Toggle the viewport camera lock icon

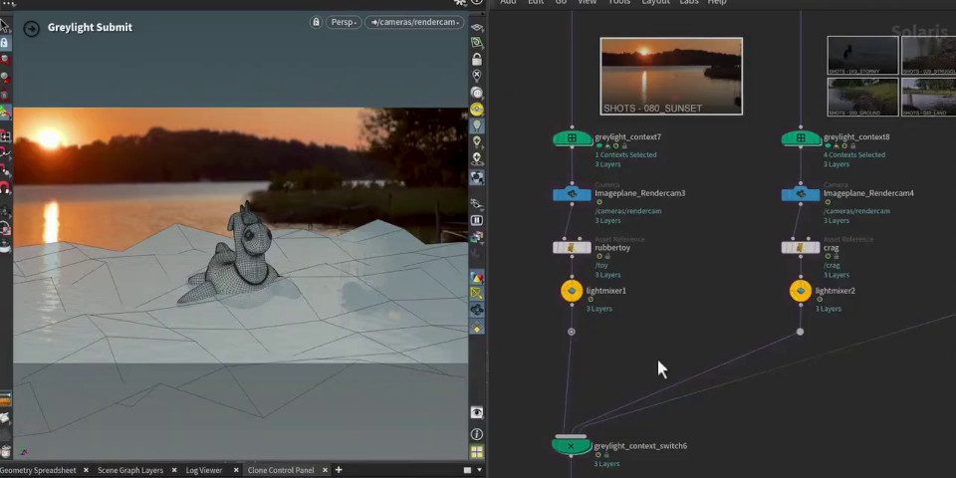316,22
